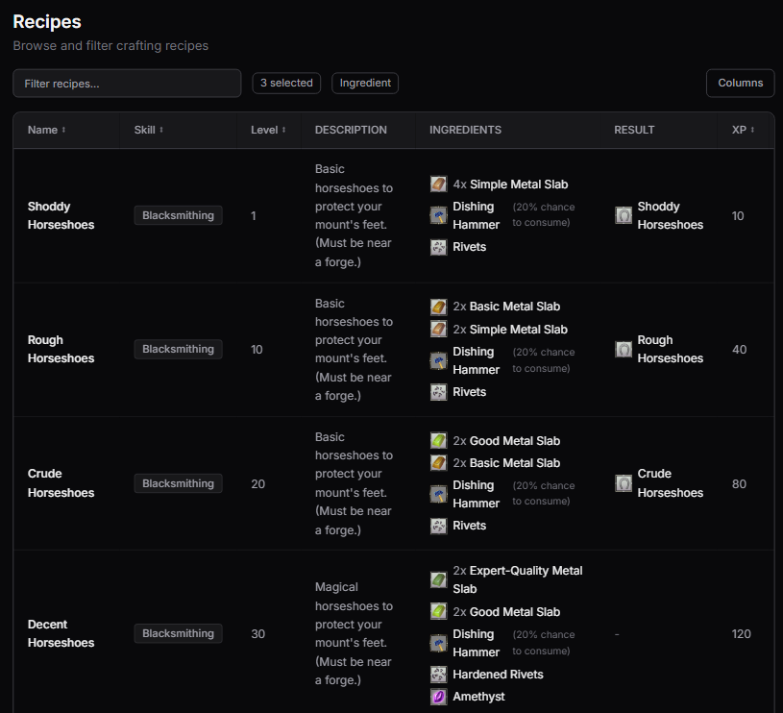
Task: Open the Columns dropdown
Action: pos(740,83)
